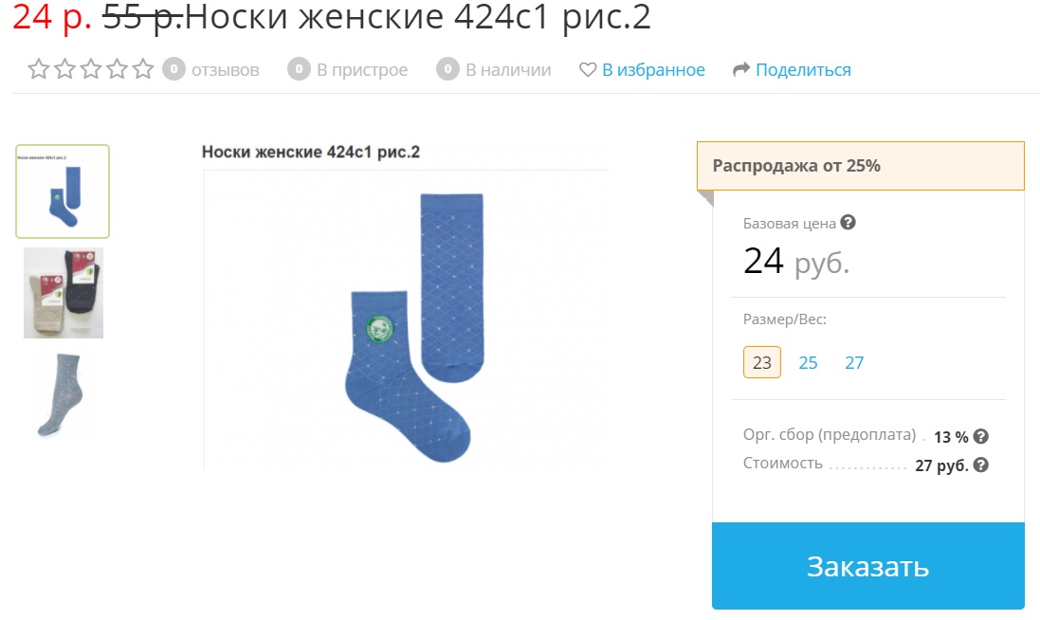Select size 23
Image resolution: width=1040 pixels, height=620 pixels.
[x=761, y=362]
